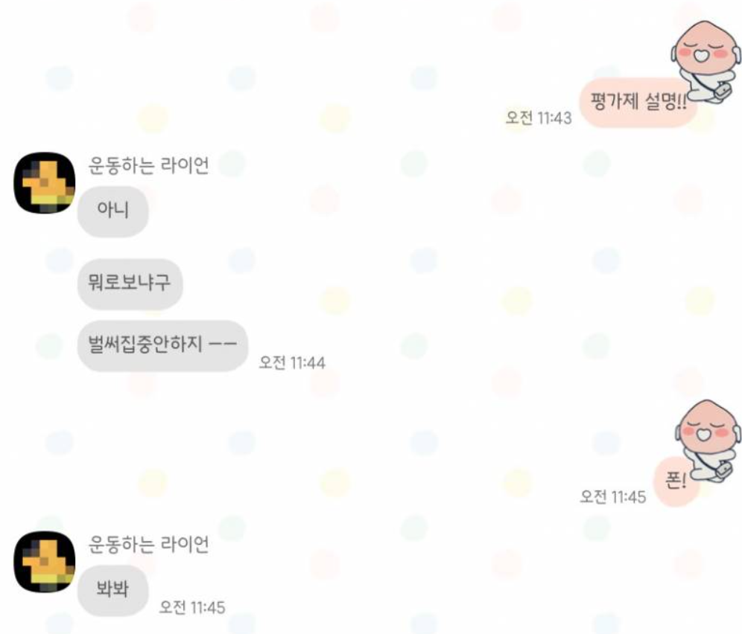742x634 pixels.
Task: Click second 운동하는 라이언 sender name above 봐봐
Action: (x=148, y=544)
